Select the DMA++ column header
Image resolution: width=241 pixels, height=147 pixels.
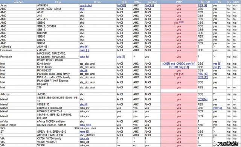tap(138, 2)
